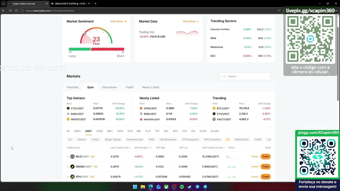Filter by Adventure Zone category
Image resolution: width=340 pixels, height=191 pixels.
[x=135, y=140]
